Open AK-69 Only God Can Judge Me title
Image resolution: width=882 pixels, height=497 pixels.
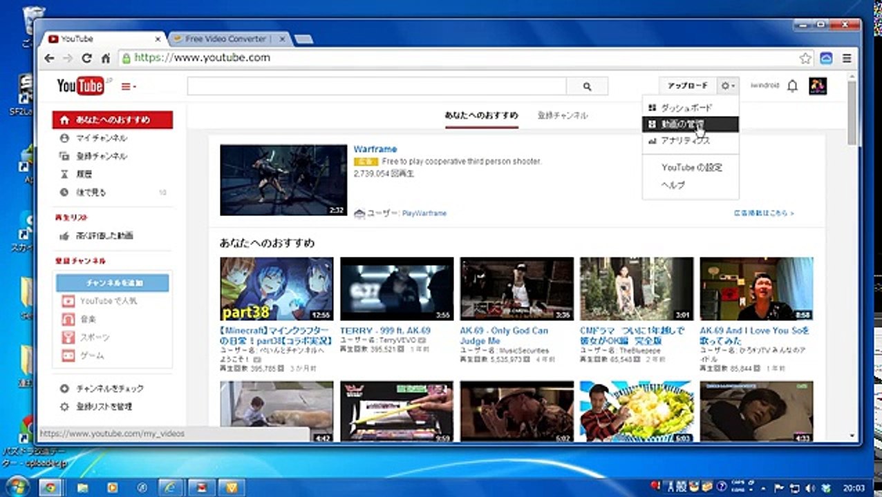coord(504,335)
